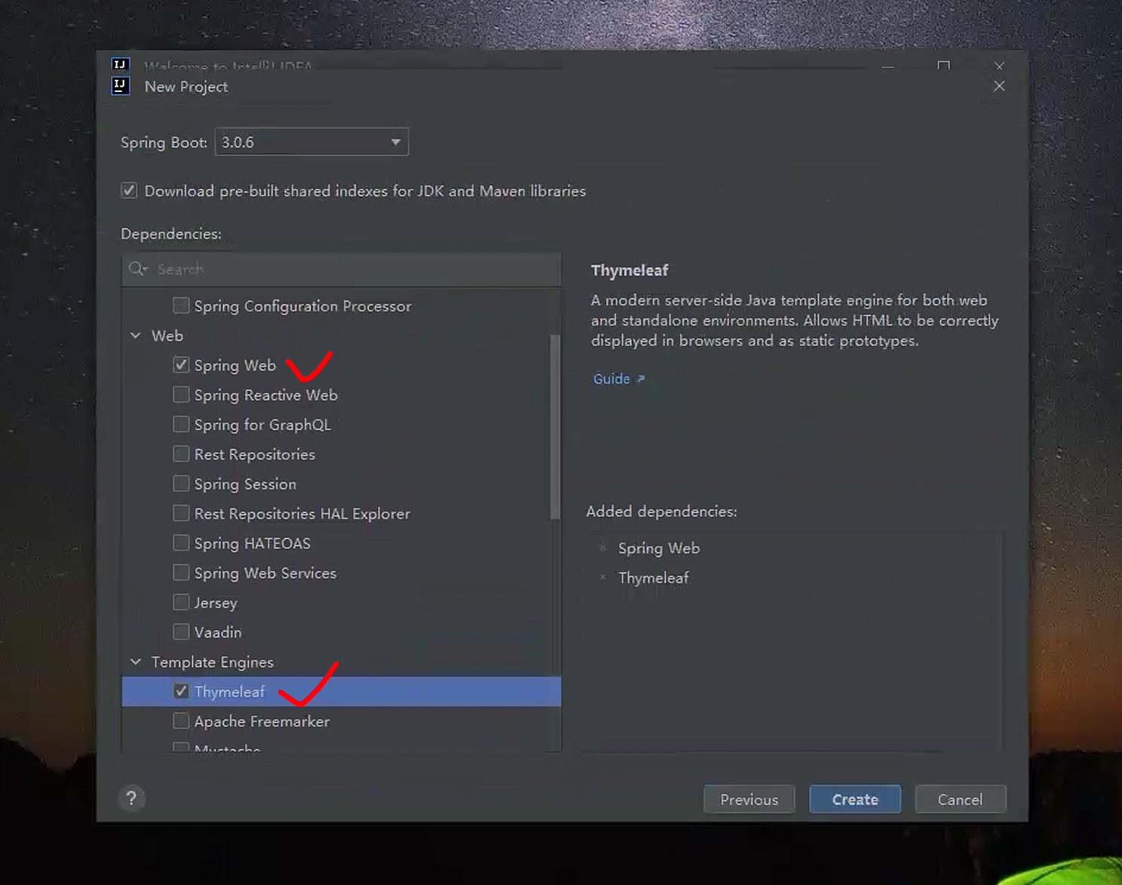
Task: Uncheck the Spring Web dependency
Action: point(181,365)
